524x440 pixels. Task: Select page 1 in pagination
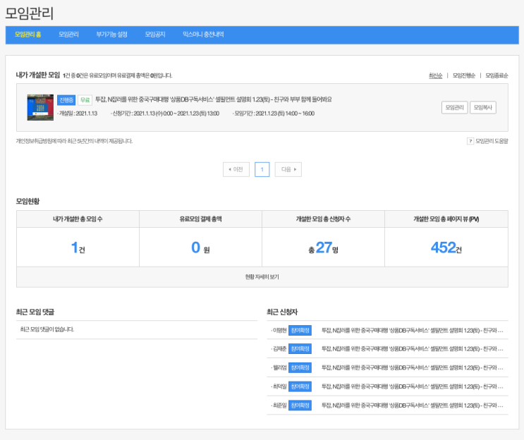tap(262, 169)
